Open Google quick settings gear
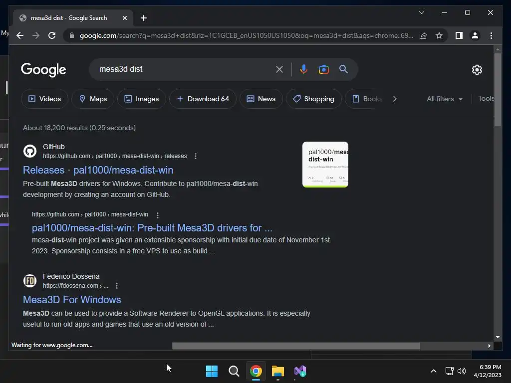The image size is (511, 383). (x=477, y=70)
